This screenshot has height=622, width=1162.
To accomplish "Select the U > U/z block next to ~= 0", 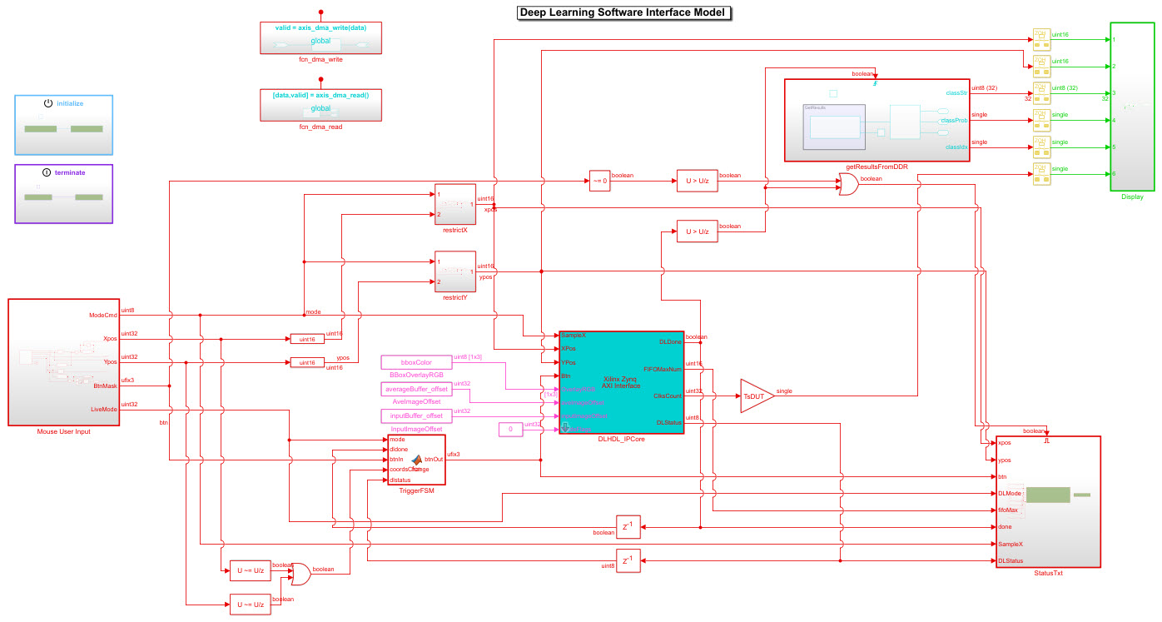I will tap(697, 181).
